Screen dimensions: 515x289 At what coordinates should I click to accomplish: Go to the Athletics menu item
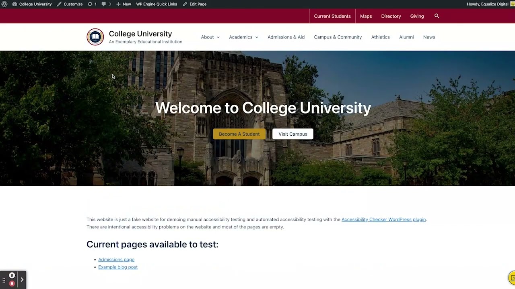(380, 37)
